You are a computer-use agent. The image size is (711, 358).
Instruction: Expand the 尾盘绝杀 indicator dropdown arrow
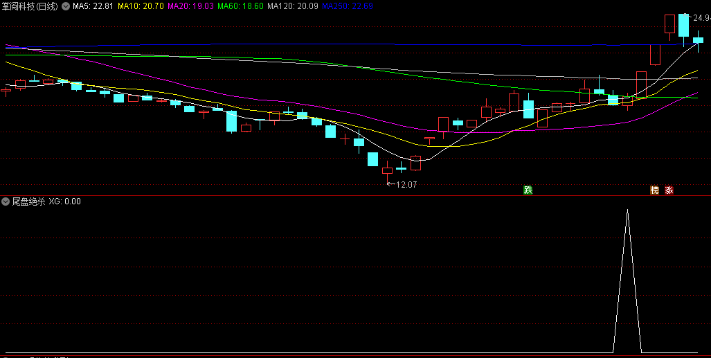(x=6, y=202)
